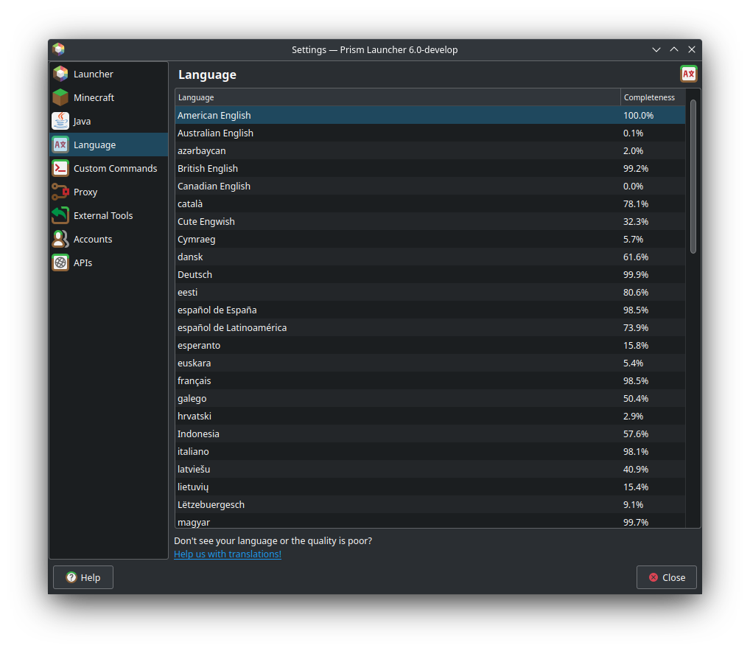Open the APIs page label

tap(83, 262)
